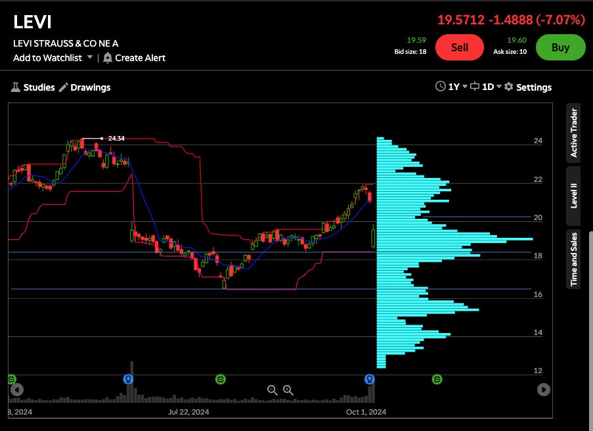Image resolution: width=593 pixels, height=431 pixels.
Task: Click the 24.34 high price label
Action: coord(116,139)
